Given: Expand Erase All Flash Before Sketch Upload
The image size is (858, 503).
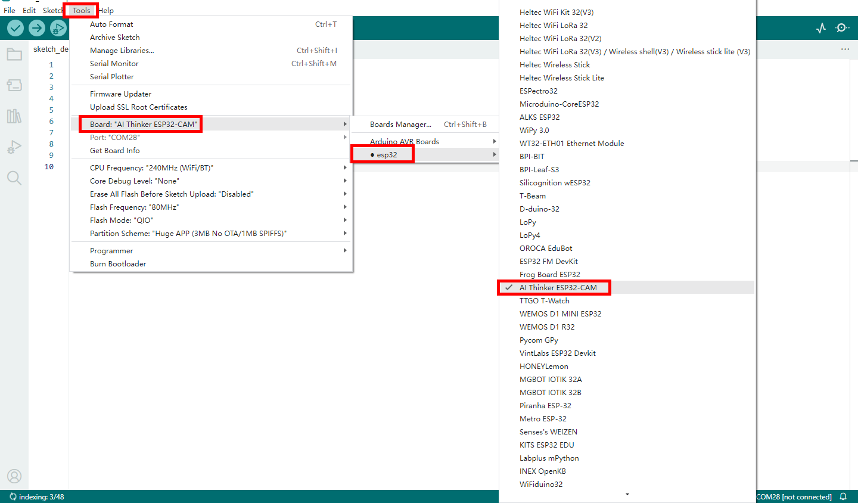Looking at the screenshot, I should coord(212,194).
